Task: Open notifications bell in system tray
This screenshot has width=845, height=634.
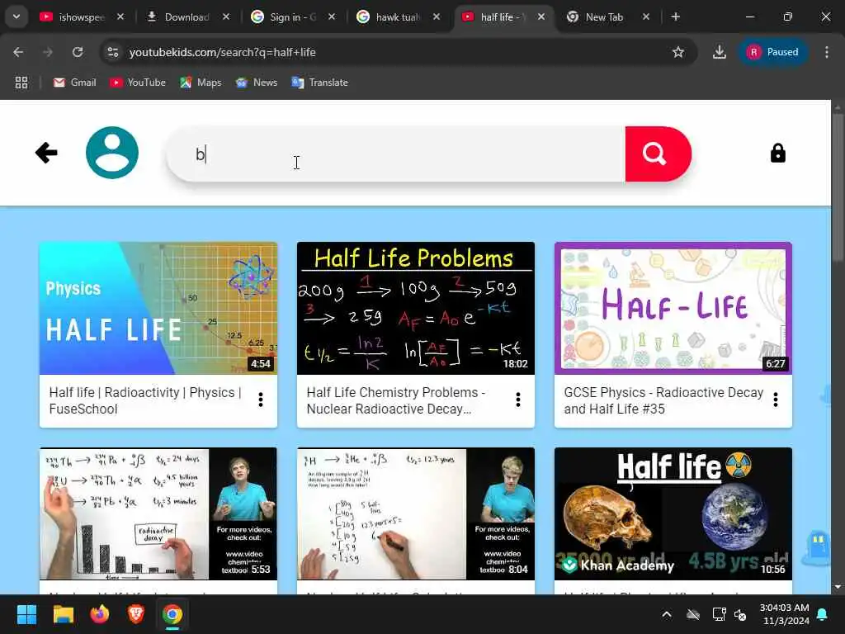Action: (823, 614)
